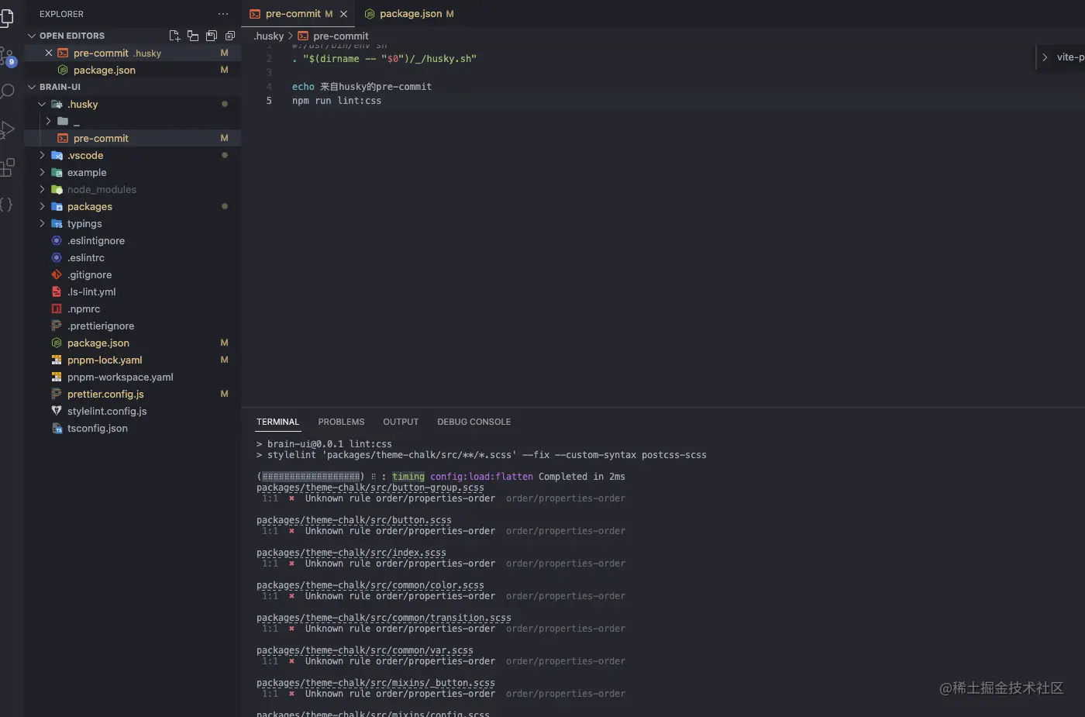Select package.json in Open Editors list
The image size is (1085, 717).
133,70
